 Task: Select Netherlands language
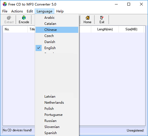(57, 103)
